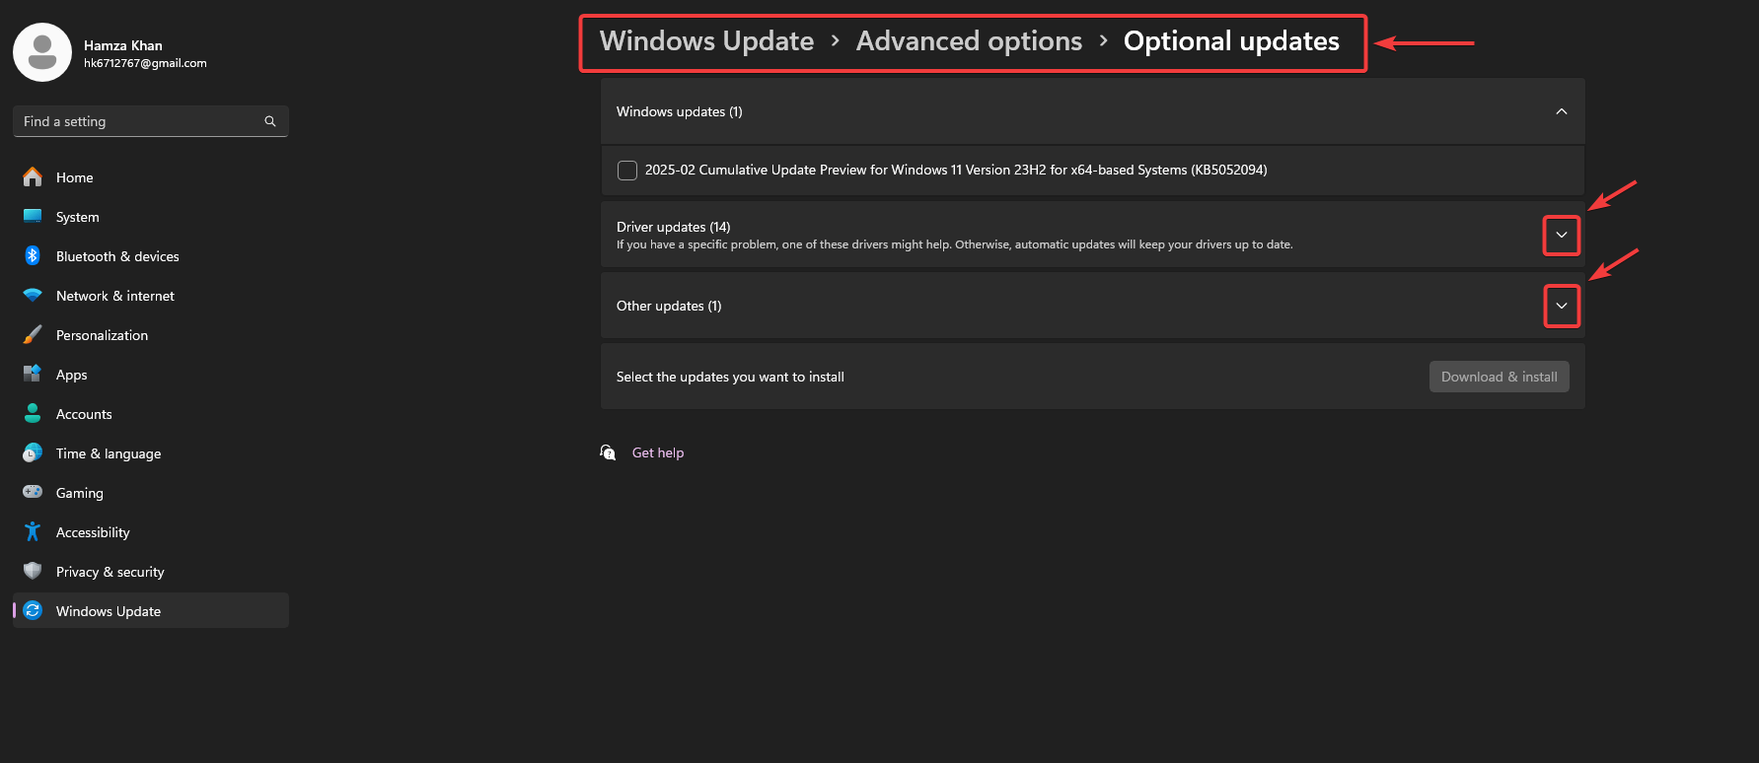The width and height of the screenshot is (1759, 763).
Task: Click the Download & install button
Action: pyautogui.click(x=1499, y=377)
